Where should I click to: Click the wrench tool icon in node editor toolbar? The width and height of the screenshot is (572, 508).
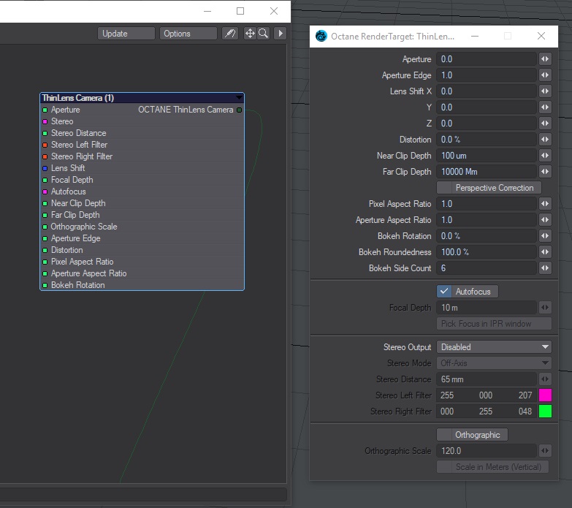(230, 34)
